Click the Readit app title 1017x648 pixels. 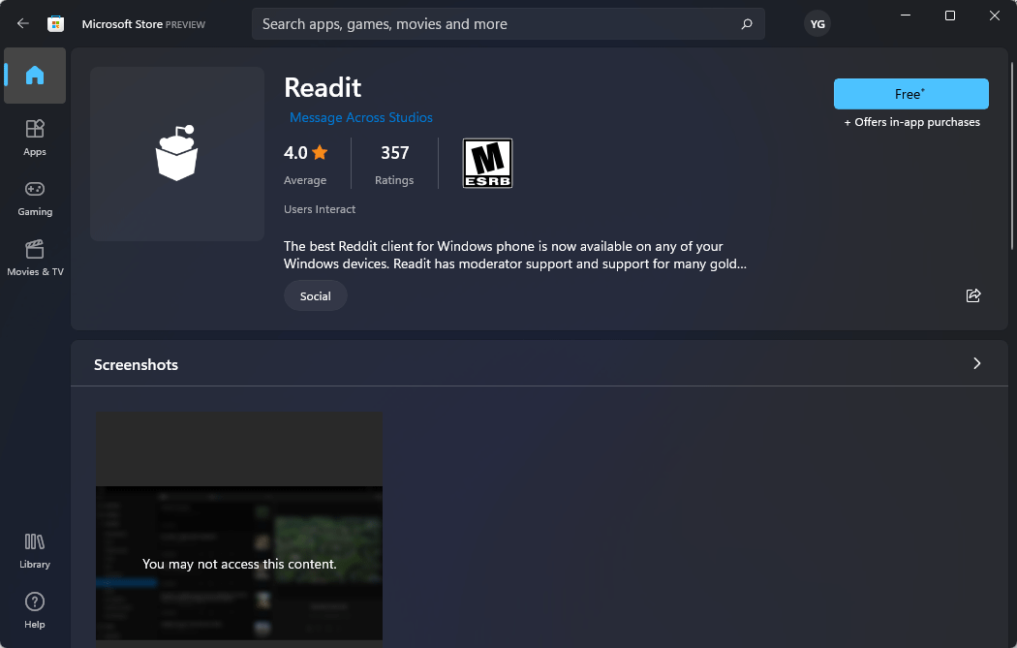click(323, 87)
